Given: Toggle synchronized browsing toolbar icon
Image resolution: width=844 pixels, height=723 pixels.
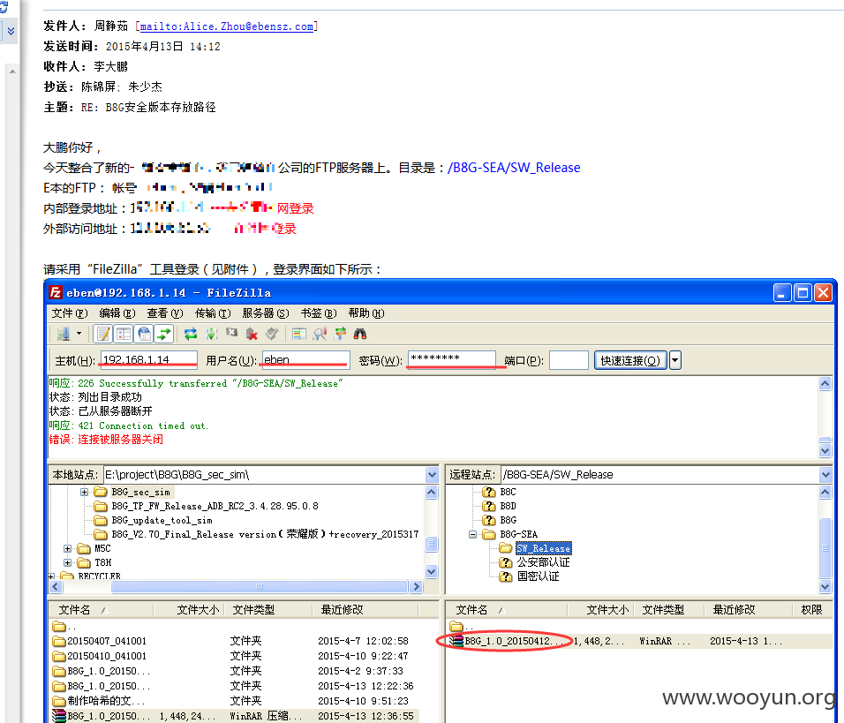Looking at the screenshot, I should [340, 335].
